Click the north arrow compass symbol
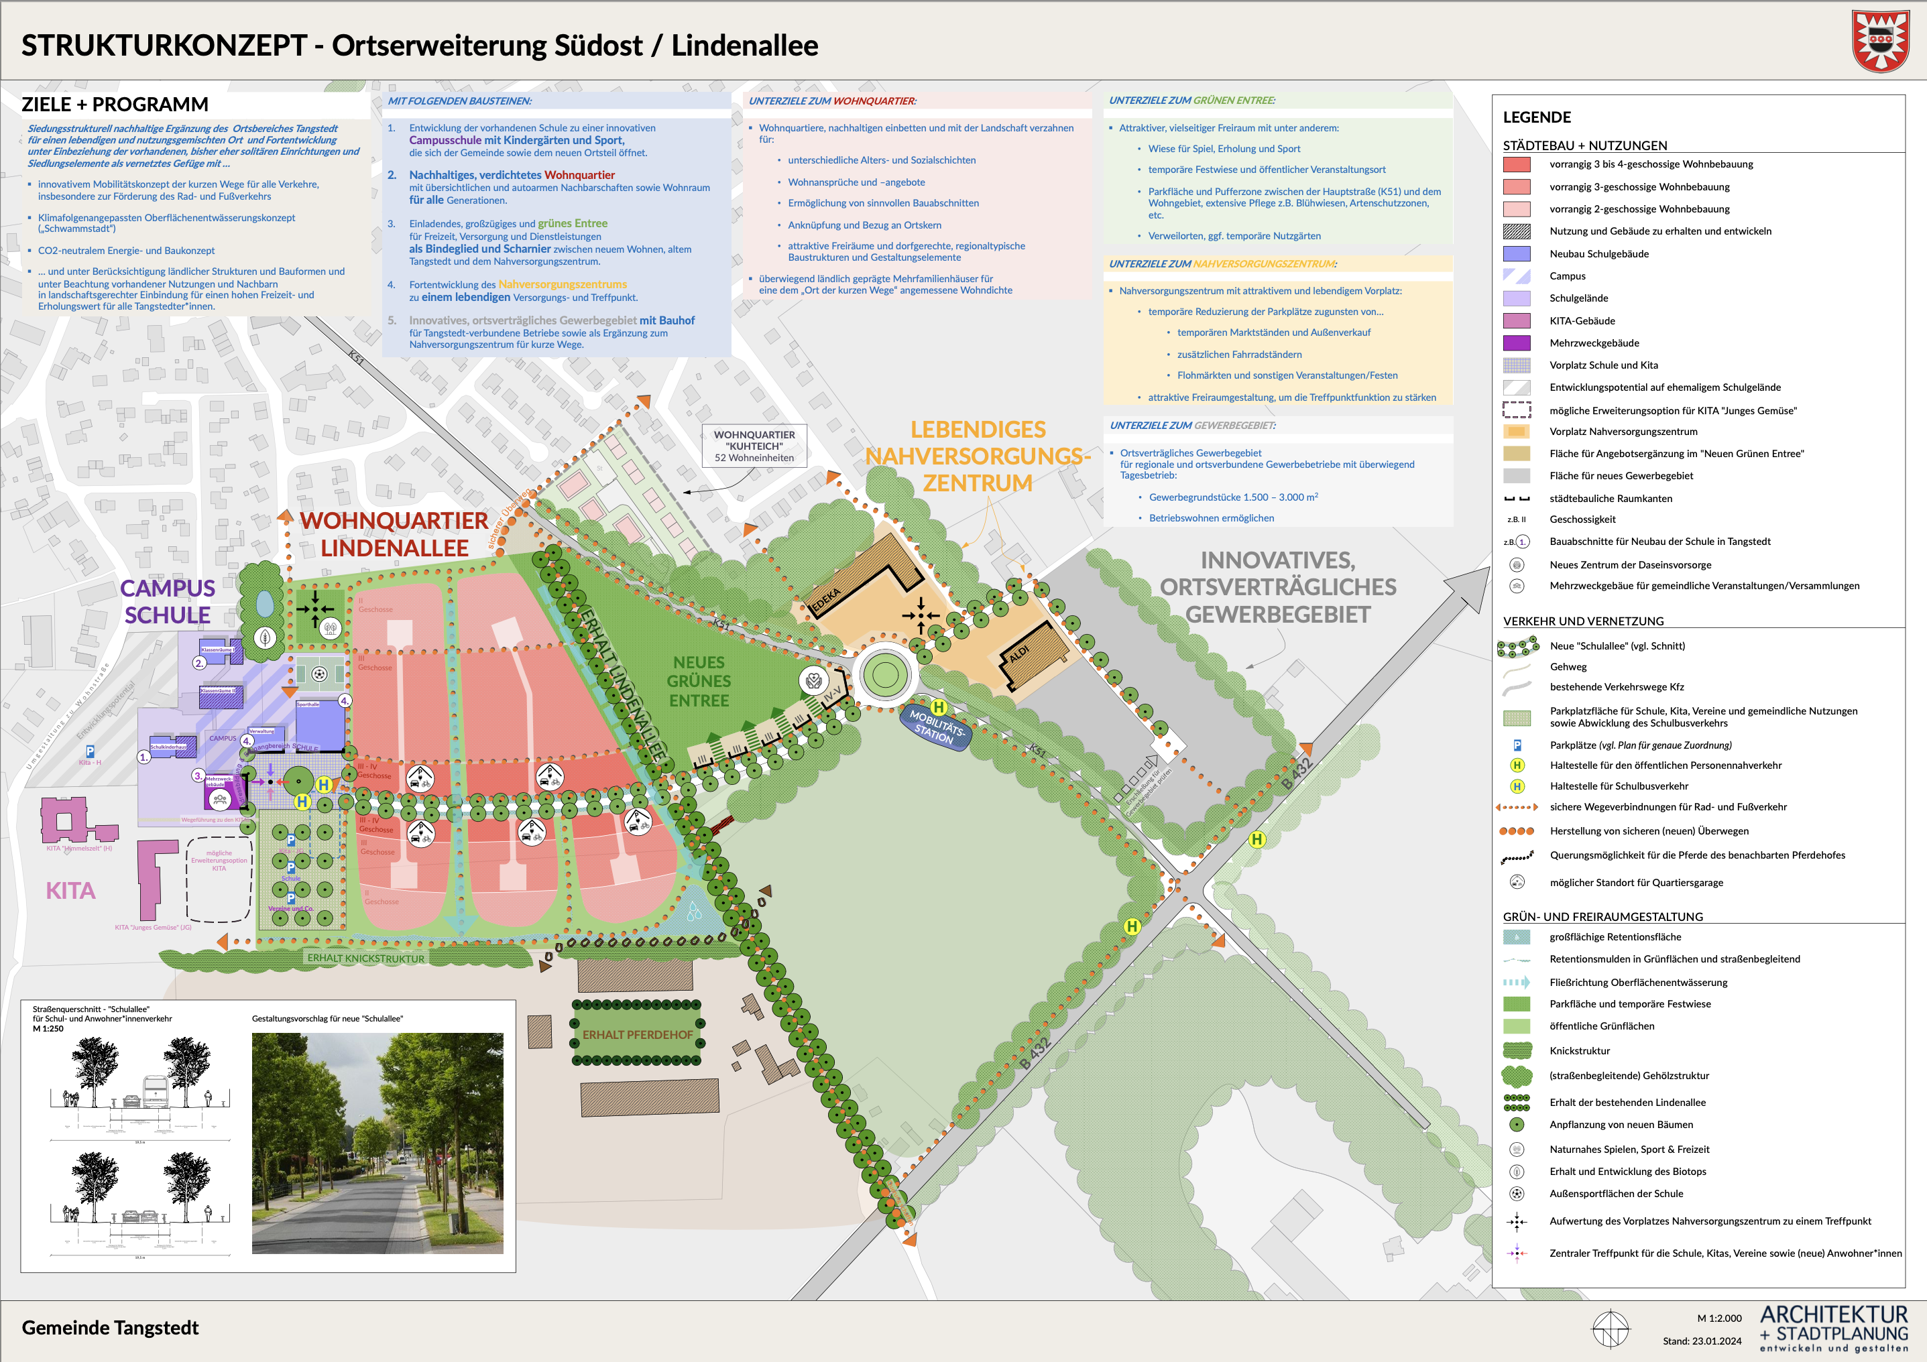 1610,1329
